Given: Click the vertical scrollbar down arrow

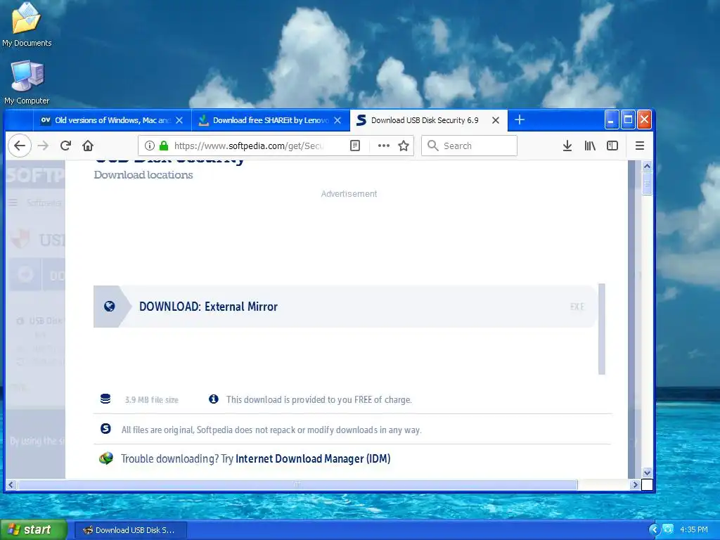Looking at the screenshot, I should 647,472.
